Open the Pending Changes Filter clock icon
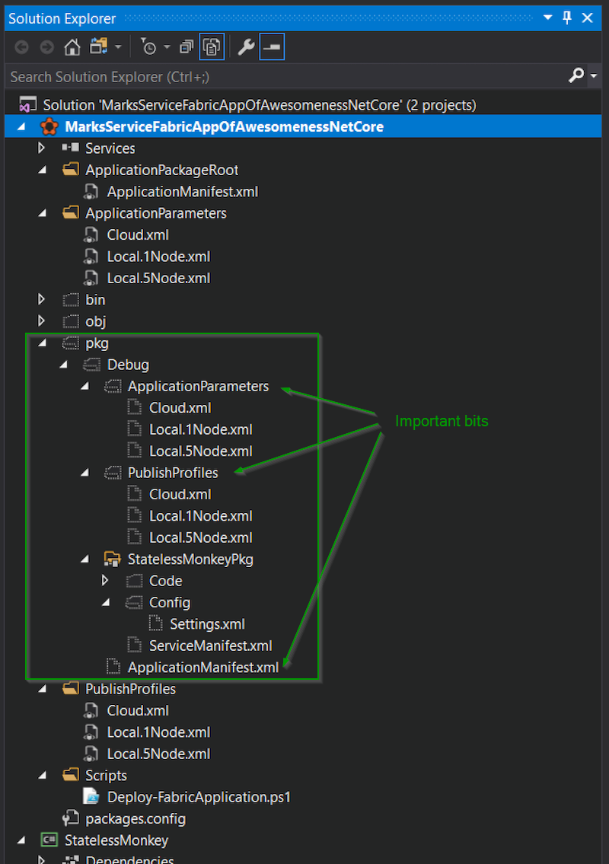Viewport: 609px width, 864px height. click(149, 47)
